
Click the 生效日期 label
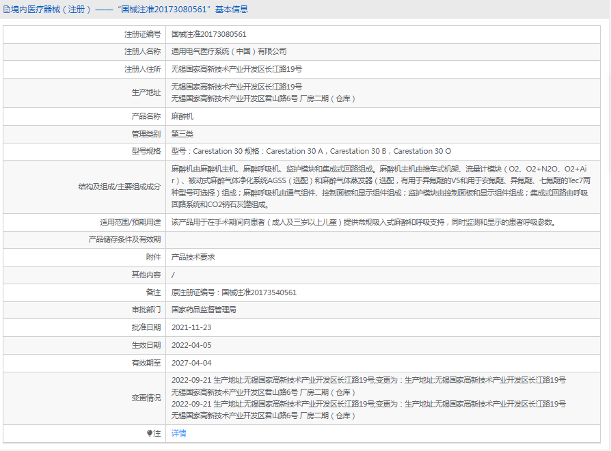point(146,346)
